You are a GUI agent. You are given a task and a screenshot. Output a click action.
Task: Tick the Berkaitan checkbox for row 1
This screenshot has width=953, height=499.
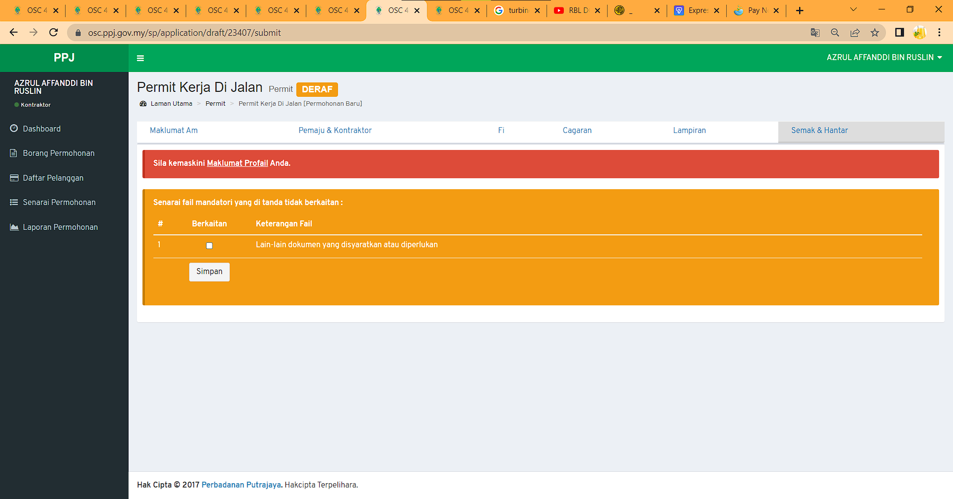click(209, 245)
